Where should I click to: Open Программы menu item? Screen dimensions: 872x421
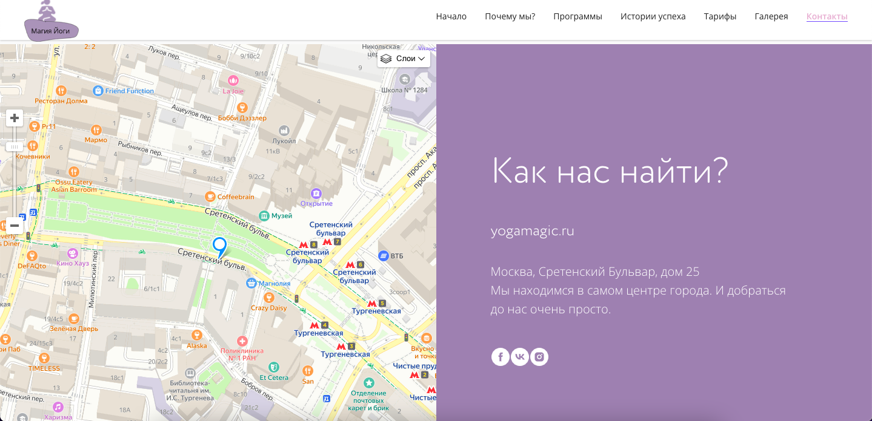click(x=577, y=16)
